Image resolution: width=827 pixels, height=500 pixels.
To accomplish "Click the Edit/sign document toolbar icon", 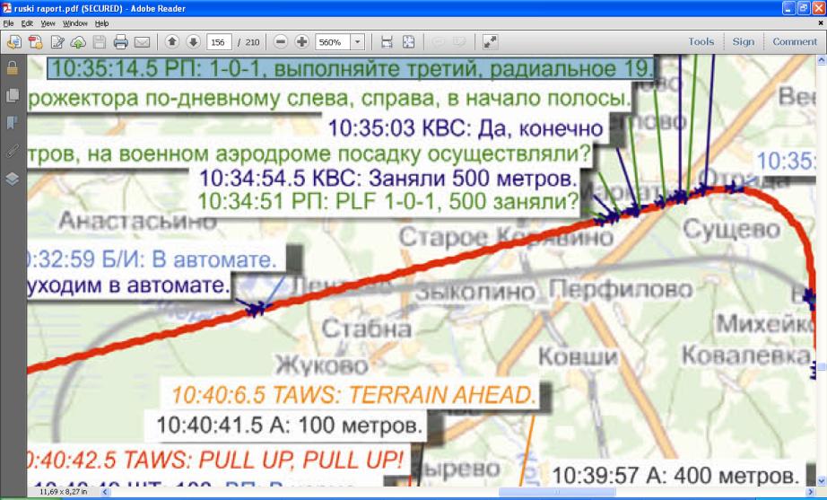I will (x=57, y=41).
